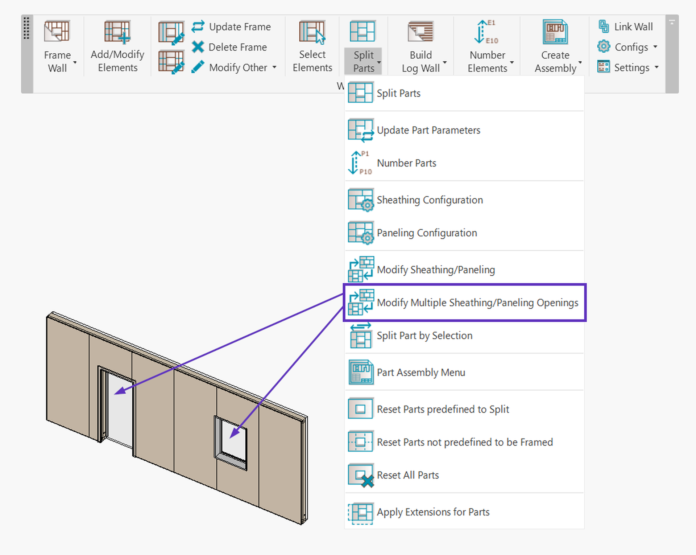
Task: Choose Split Part by Selection
Action: click(424, 336)
